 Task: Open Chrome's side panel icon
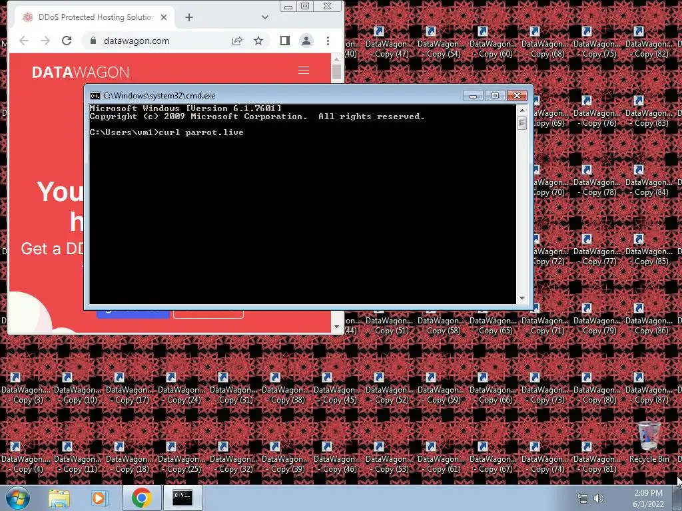click(285, 41)
